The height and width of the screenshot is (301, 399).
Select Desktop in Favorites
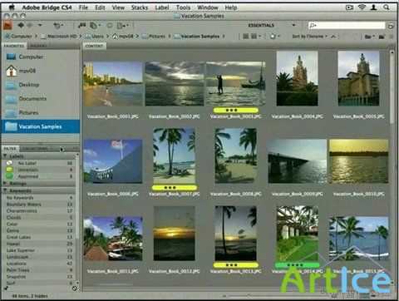[41, 85]
